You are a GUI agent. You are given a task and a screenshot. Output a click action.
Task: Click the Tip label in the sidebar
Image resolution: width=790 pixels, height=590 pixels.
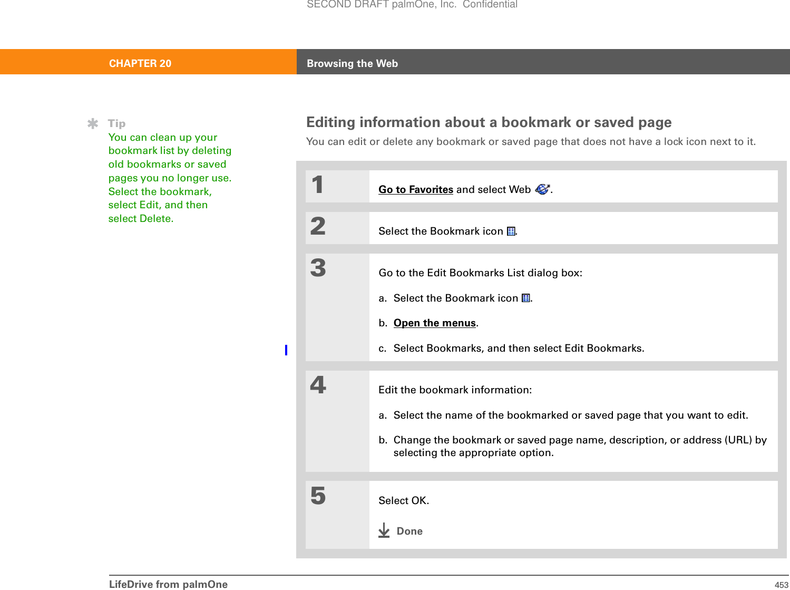pyautogui.click(x=117, y=124)
